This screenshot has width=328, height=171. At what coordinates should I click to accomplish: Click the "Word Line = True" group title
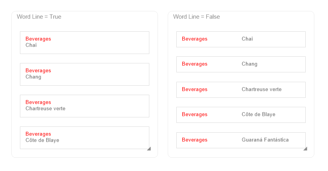tap(39, 17)
